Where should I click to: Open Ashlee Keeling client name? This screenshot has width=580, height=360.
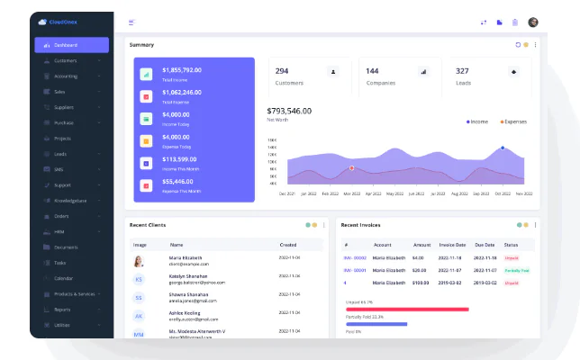point(185,313)
